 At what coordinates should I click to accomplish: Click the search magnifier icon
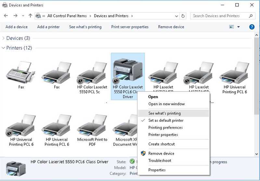click(x=251, y=16)
